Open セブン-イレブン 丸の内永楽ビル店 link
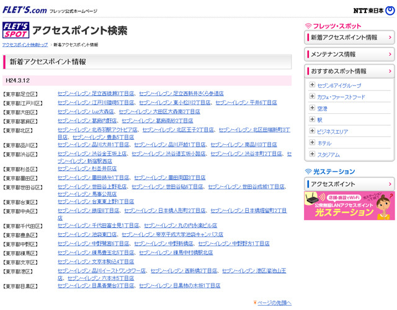Screen dimensions: 397x310 tap(181, 225)
